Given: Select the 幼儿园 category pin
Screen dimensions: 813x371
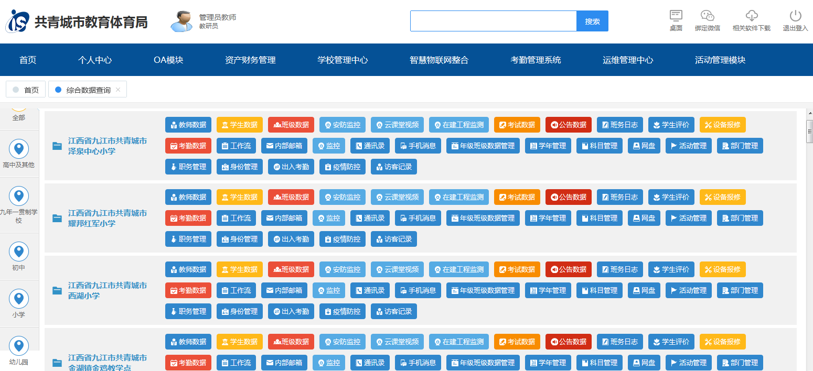Looking at the screenshot, I should [x=19, y=346].
